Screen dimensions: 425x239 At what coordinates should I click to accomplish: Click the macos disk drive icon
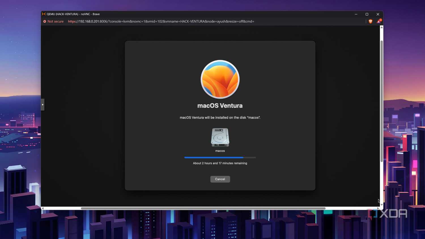(220, 137)
